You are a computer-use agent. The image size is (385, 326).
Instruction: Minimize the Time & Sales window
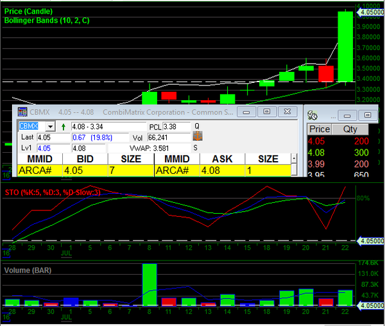[346, 115]
